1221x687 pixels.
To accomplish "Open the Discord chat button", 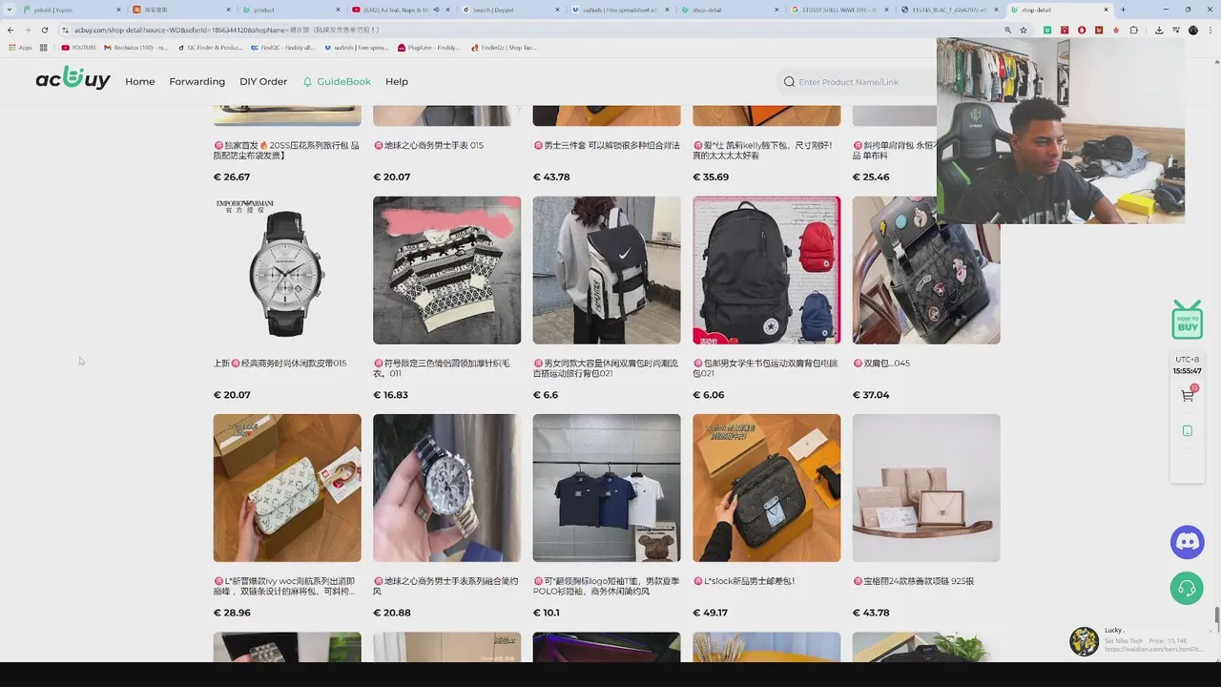I will [x=1188, y=542].
